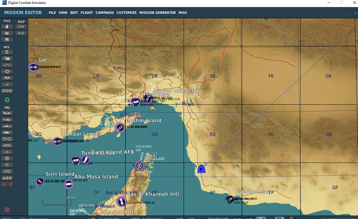Click the MISSION EDITOR title
Screen dimensions: 358x219
[23, 13]
